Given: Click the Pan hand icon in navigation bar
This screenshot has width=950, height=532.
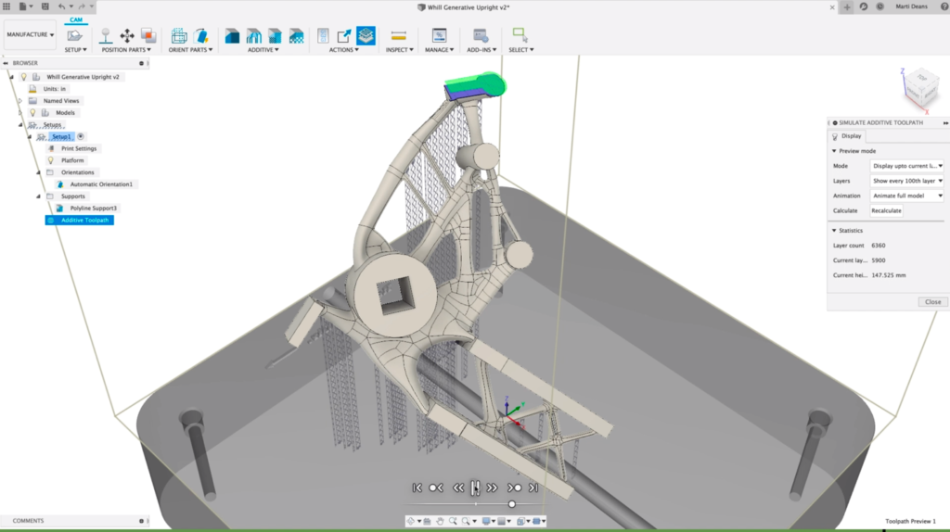Looking at the screenshot, I should click(440, 521).
